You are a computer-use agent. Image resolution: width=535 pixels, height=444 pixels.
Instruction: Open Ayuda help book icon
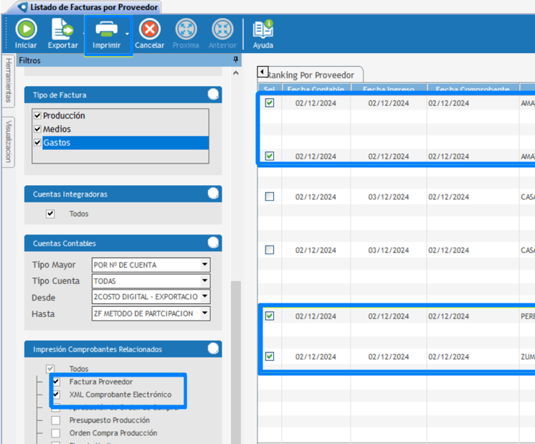tap(263, 30)
